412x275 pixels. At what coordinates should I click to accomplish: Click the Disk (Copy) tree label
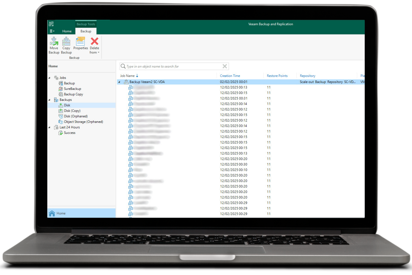click(72, 111)
